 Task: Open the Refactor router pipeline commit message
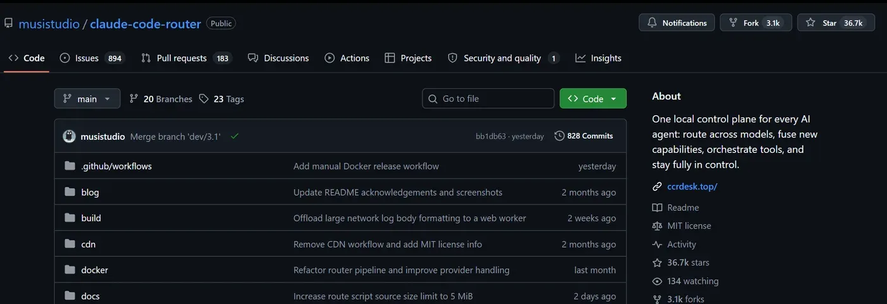(401, 270)
